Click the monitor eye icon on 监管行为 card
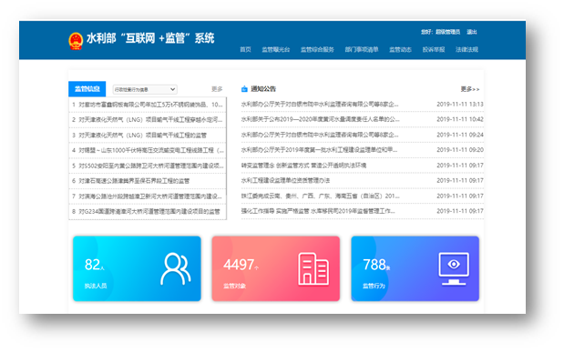This screenshot has height=352, width=564. pos(454,269)
